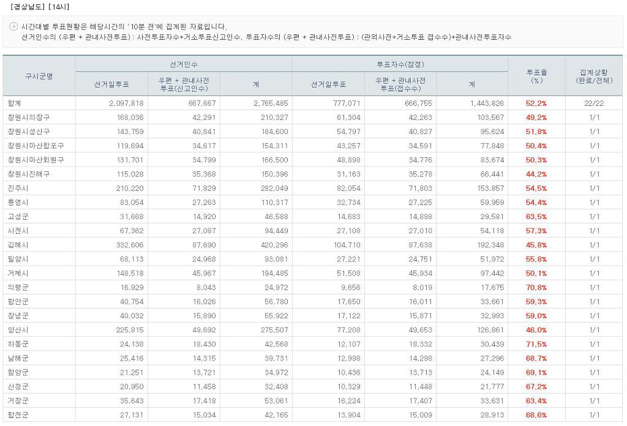Click the [경상남도] [14시] heading
Image resolution: width=627 pixels, height=426 pixels.
point(40,7)
